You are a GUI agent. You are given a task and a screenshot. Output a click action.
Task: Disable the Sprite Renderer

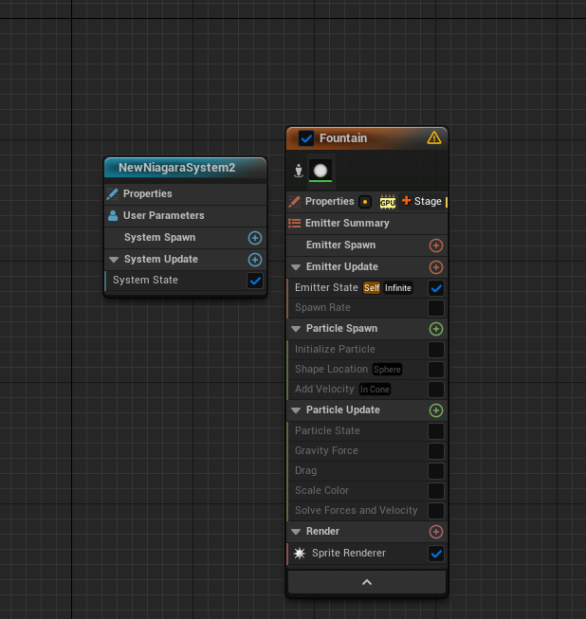tap(436, 554)
